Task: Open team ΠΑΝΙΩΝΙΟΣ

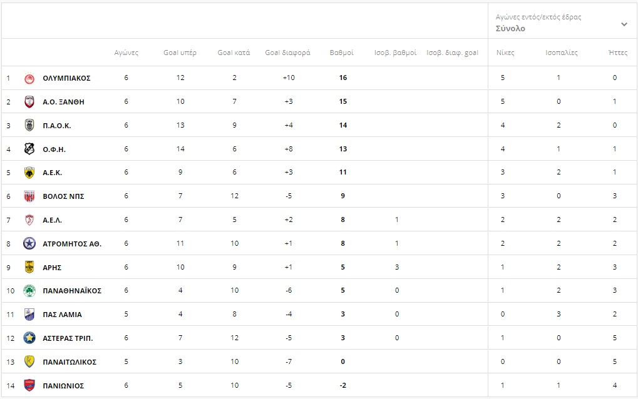Action: coord(63,386)
